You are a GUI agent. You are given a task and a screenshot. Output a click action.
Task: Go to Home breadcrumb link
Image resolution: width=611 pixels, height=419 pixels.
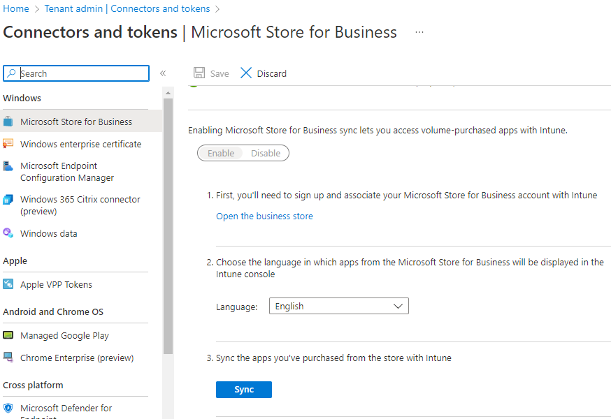(x=16, y=8)
